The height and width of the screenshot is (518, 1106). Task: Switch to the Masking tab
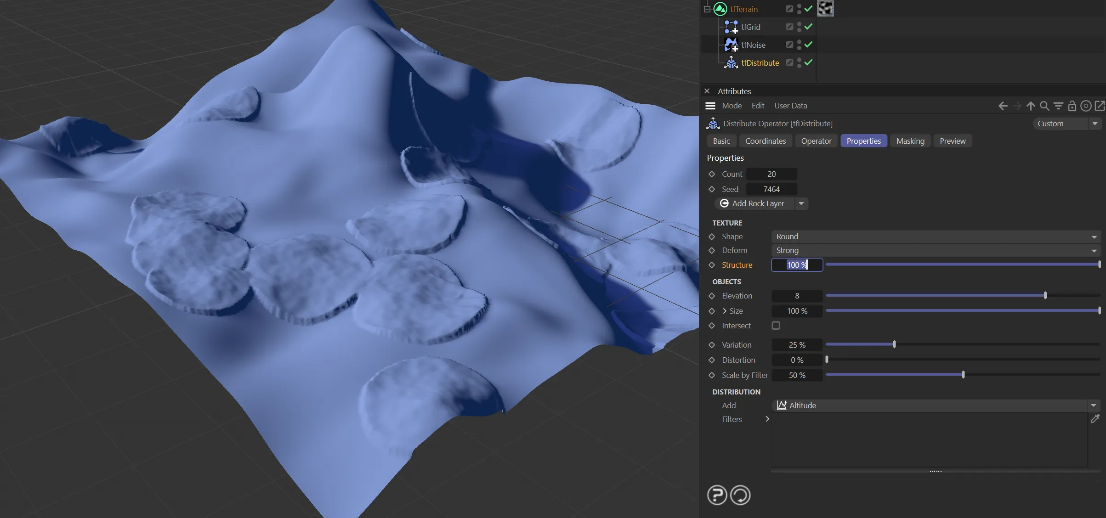pos(910,141)
